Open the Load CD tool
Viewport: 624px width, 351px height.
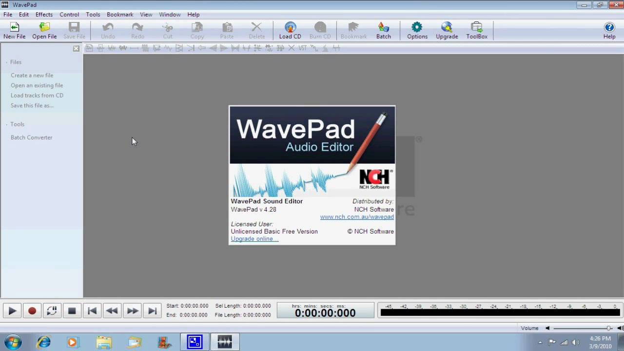point(290,30)
